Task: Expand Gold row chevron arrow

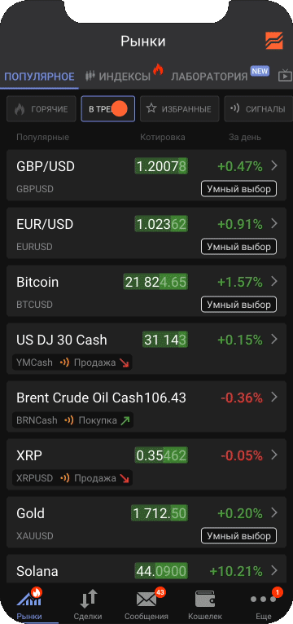Action: point(273,512)
